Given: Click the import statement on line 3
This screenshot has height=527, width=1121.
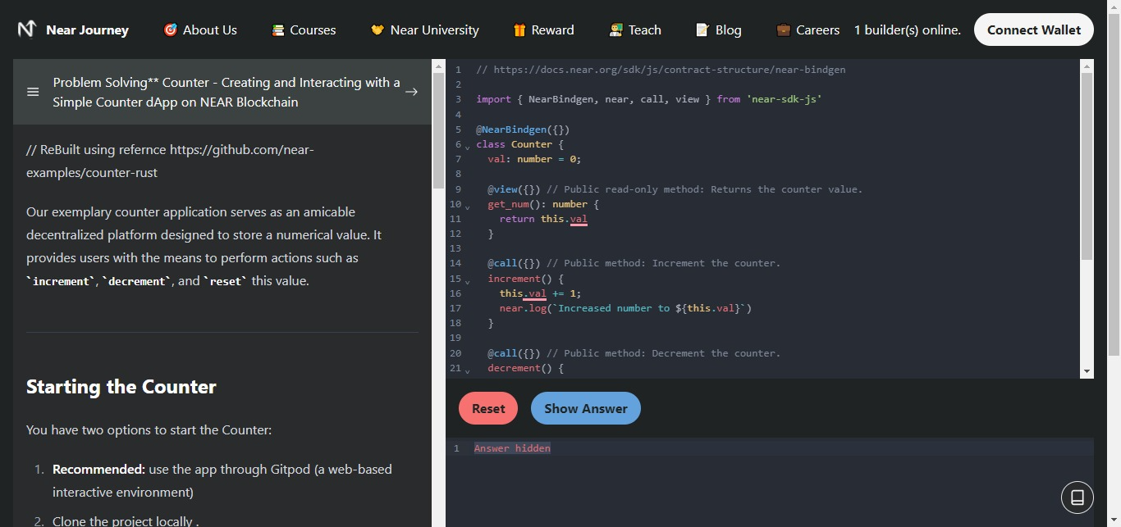Looking at the screenshot, I should click(x=649, y=99).
